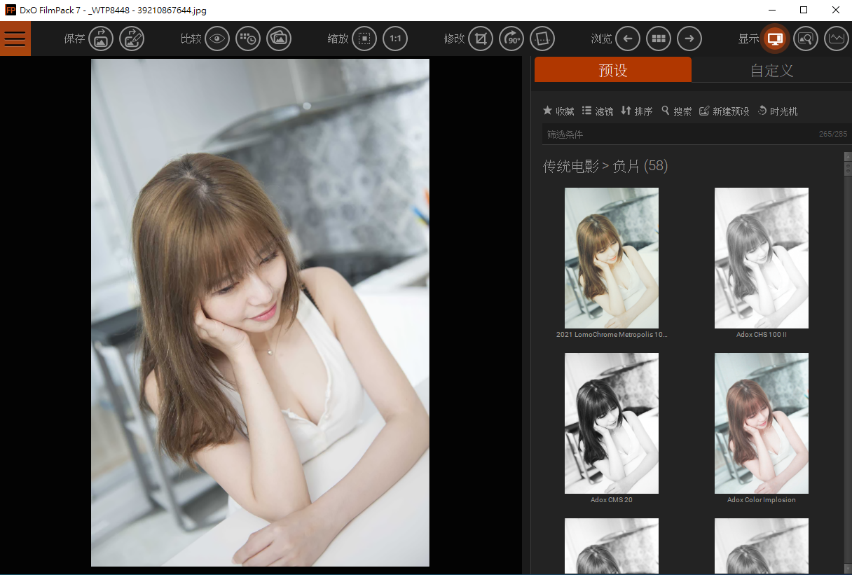Click the save image icon
Screen dimensions: 852x575
[101, 39]
